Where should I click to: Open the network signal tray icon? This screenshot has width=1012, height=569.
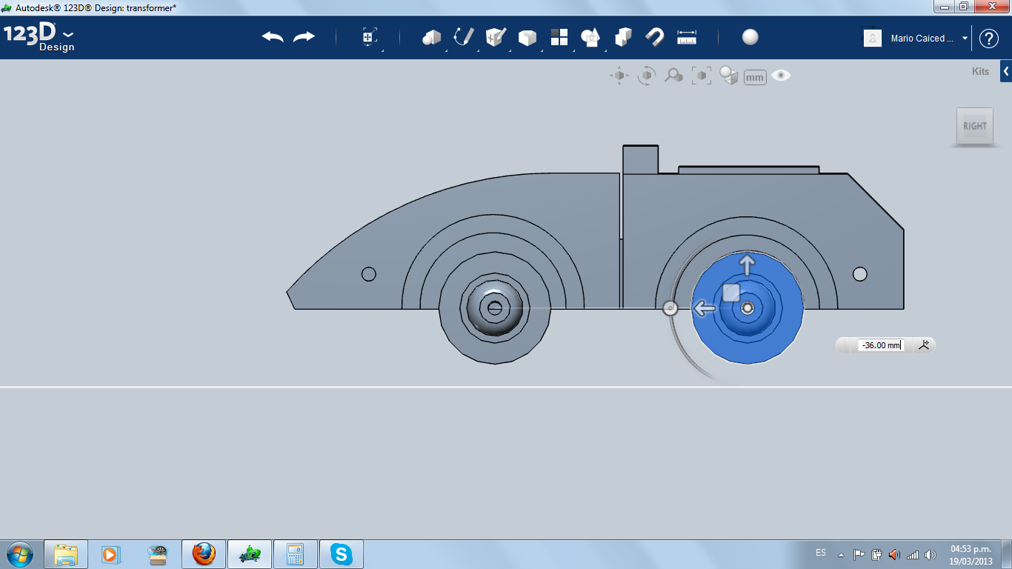[913, 554]
